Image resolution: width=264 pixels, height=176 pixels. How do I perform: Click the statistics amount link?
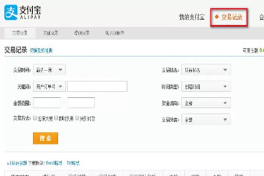point(17,163)
